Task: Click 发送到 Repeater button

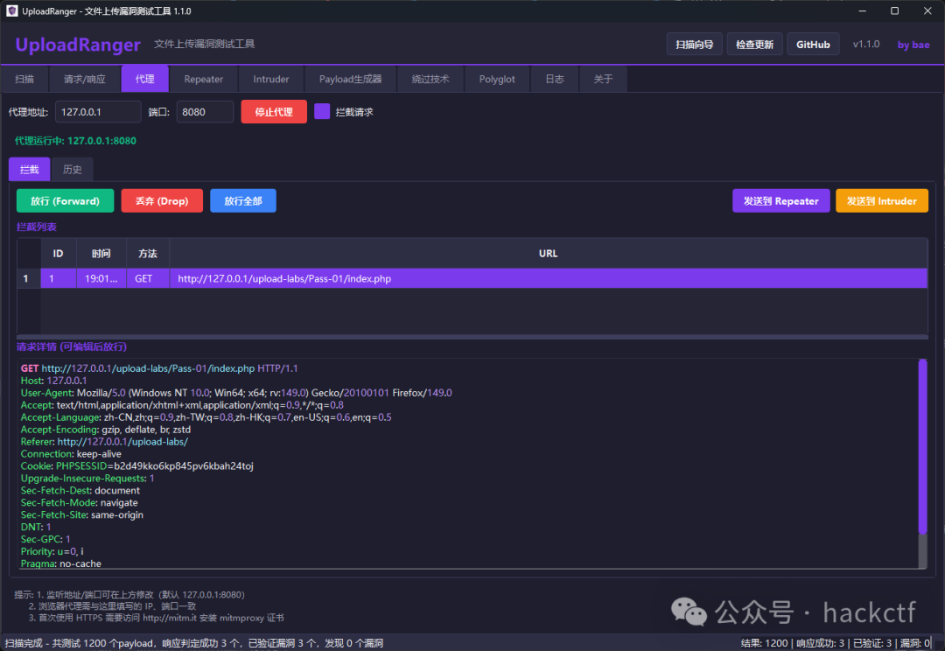Action: 781,200
